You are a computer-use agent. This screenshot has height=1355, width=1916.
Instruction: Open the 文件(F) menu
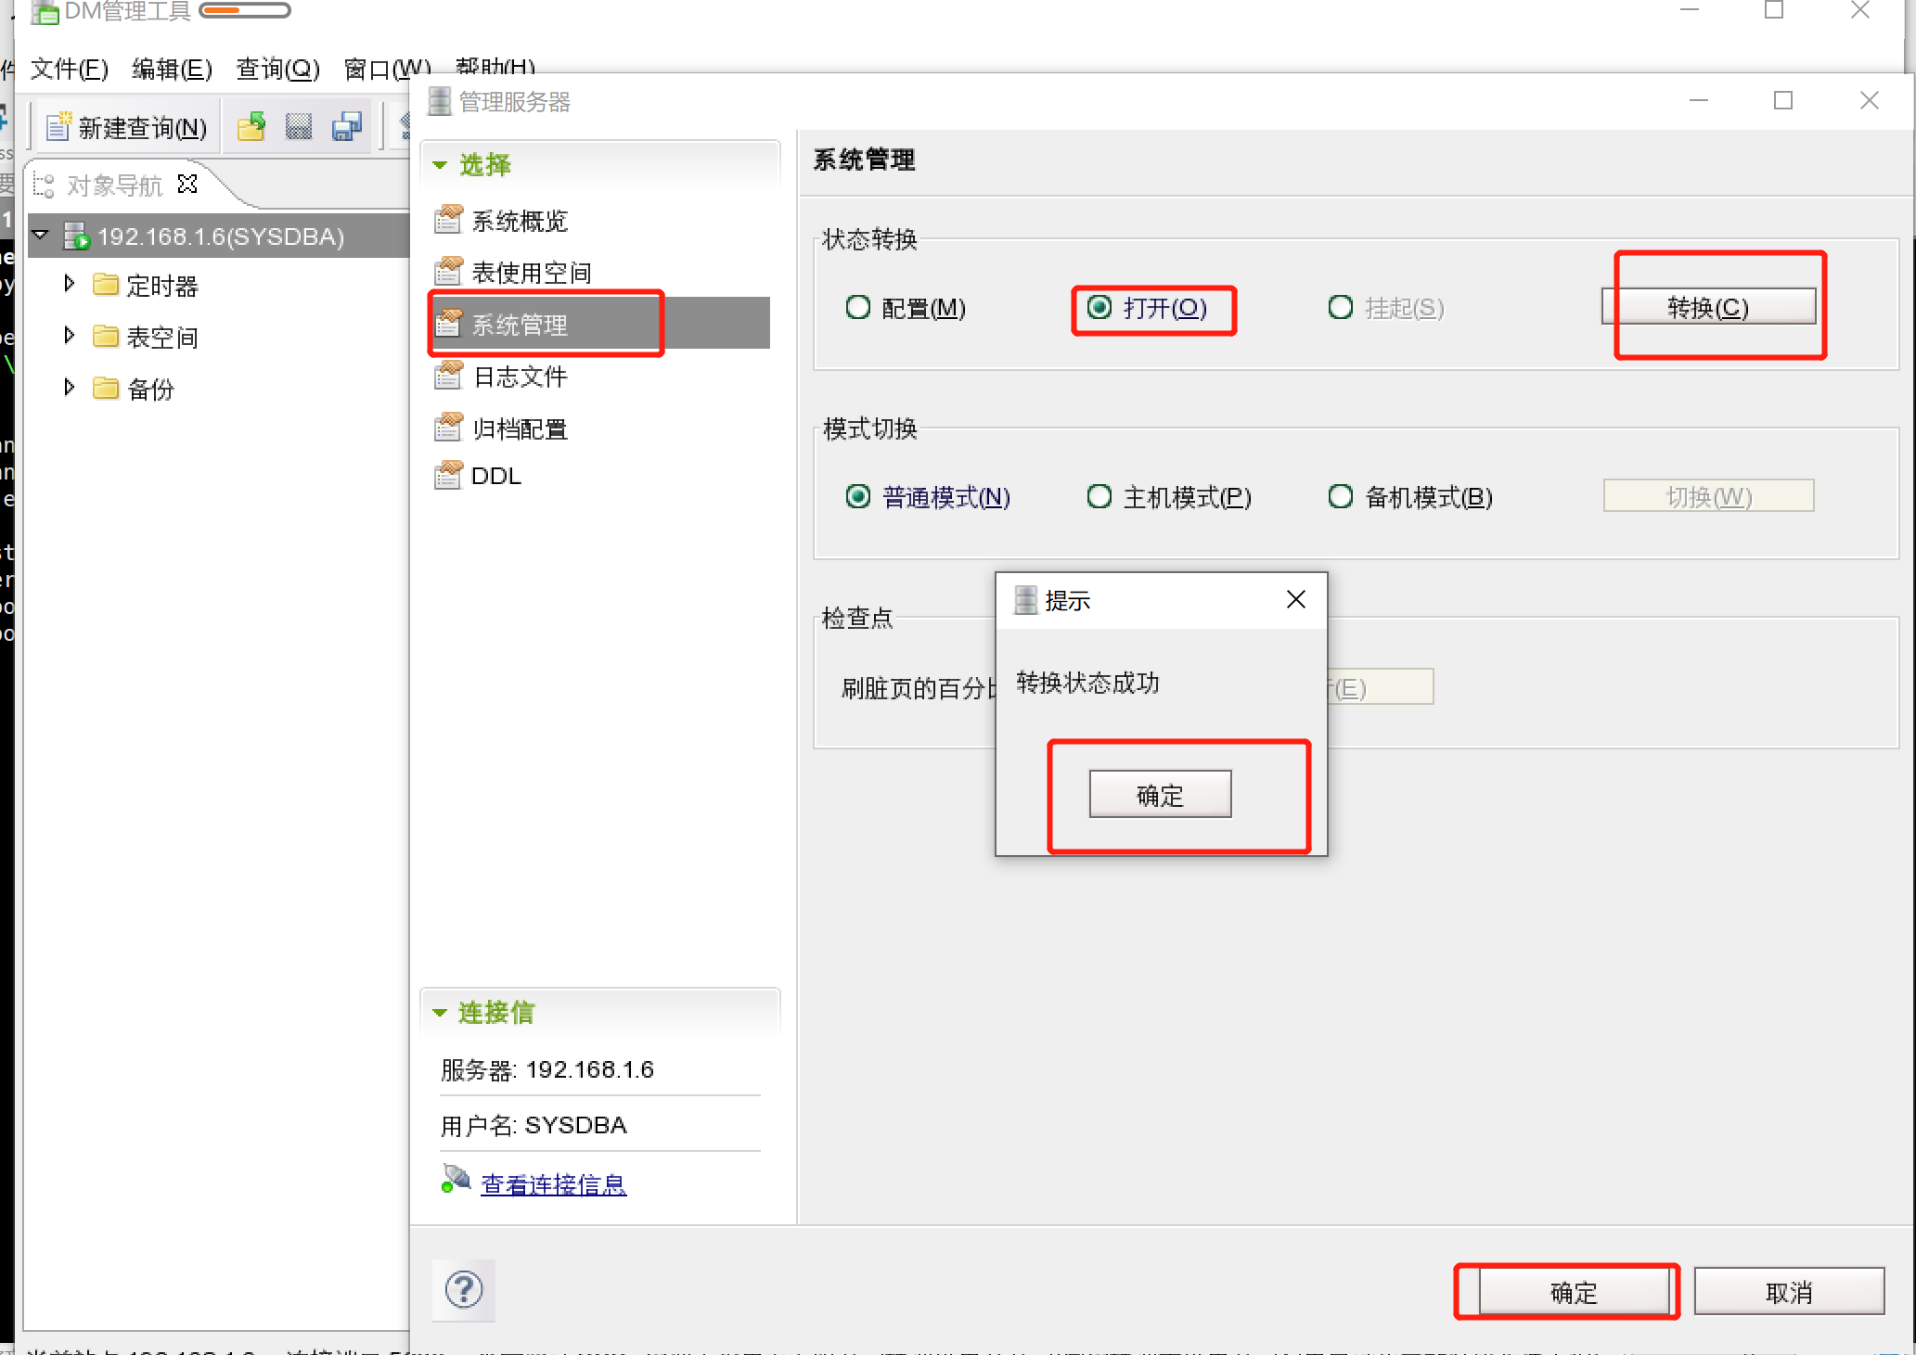tap(69, 69)
